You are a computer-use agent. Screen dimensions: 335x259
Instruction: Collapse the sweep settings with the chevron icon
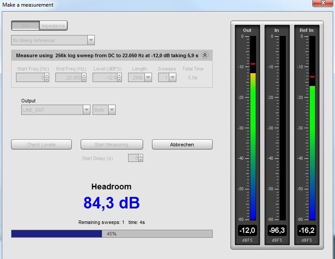205,55
